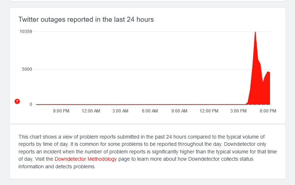This screenshot has height=185, width=295.
Task: Click the 12:00 PM time axis label
Action: (209, 111)
